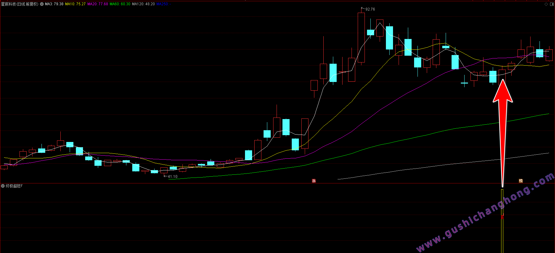
Task: Click the MA120: 48.20 label
Action: click(x=143, y=4)
